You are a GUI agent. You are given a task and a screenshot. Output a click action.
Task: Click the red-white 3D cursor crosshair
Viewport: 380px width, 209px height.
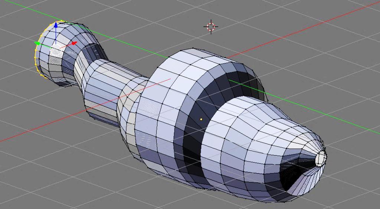pos(211,27)
